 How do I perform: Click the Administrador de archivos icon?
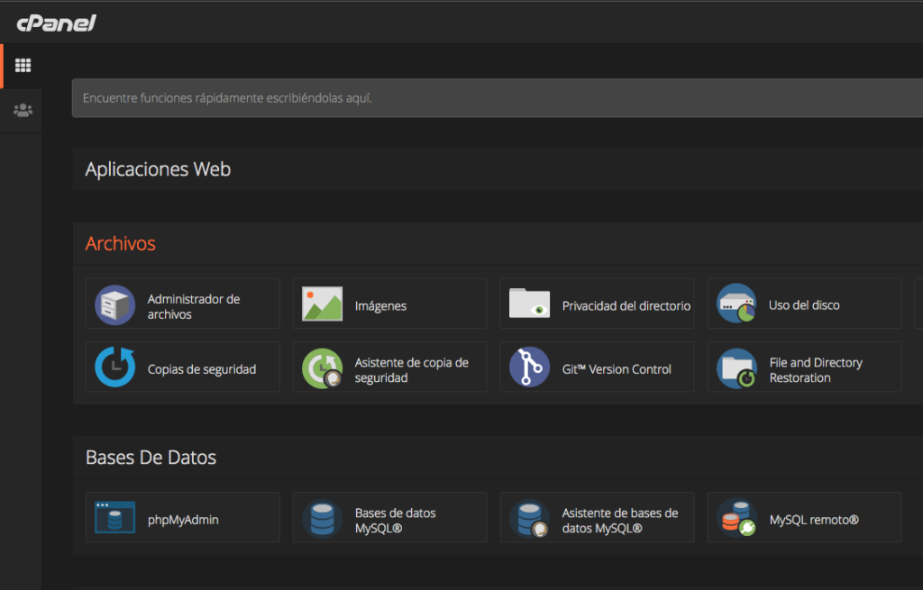[115, 304]
